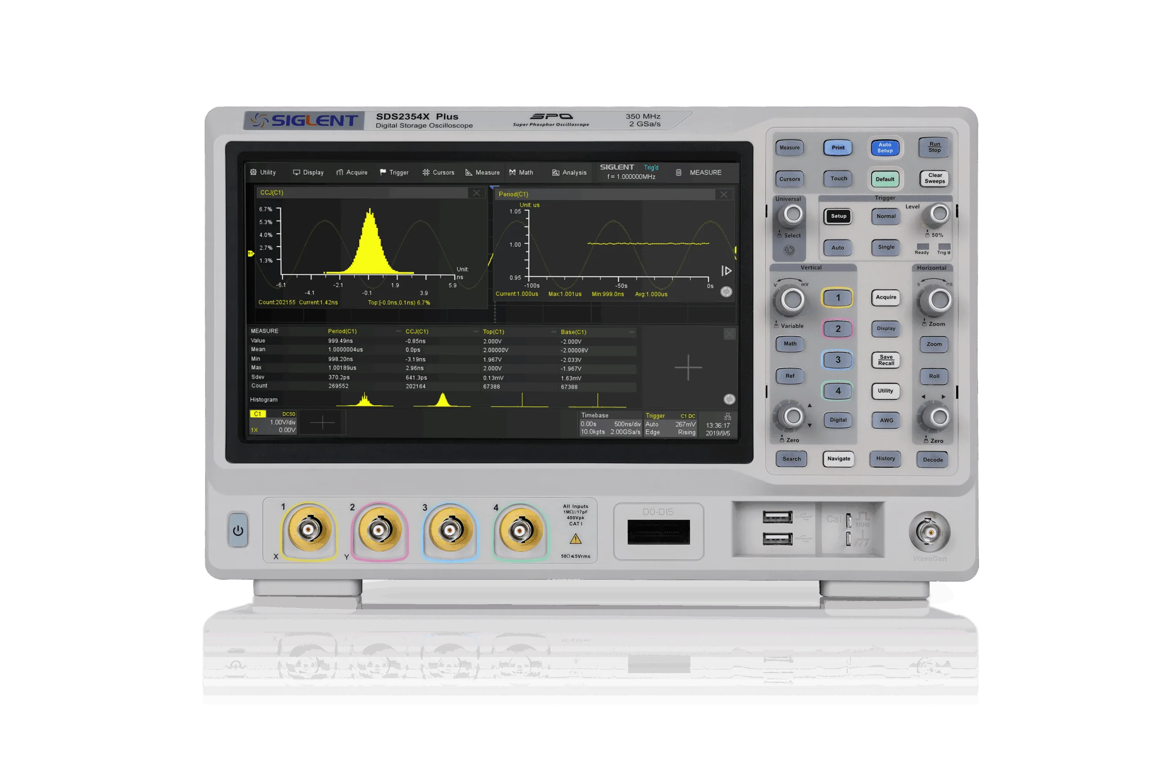Click the C1 channel info box
Viewport: 1150px width, 767px height.
(x=273, y=421)
